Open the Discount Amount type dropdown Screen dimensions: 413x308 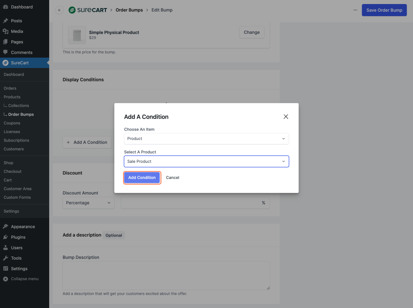[x=88, y=203]
